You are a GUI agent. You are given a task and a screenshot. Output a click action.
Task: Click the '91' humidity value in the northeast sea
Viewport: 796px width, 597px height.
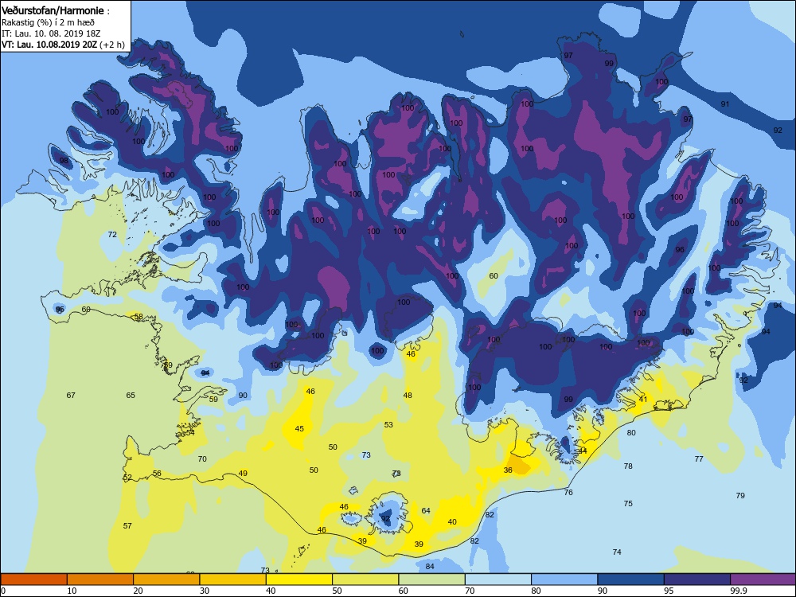(725, 104)
